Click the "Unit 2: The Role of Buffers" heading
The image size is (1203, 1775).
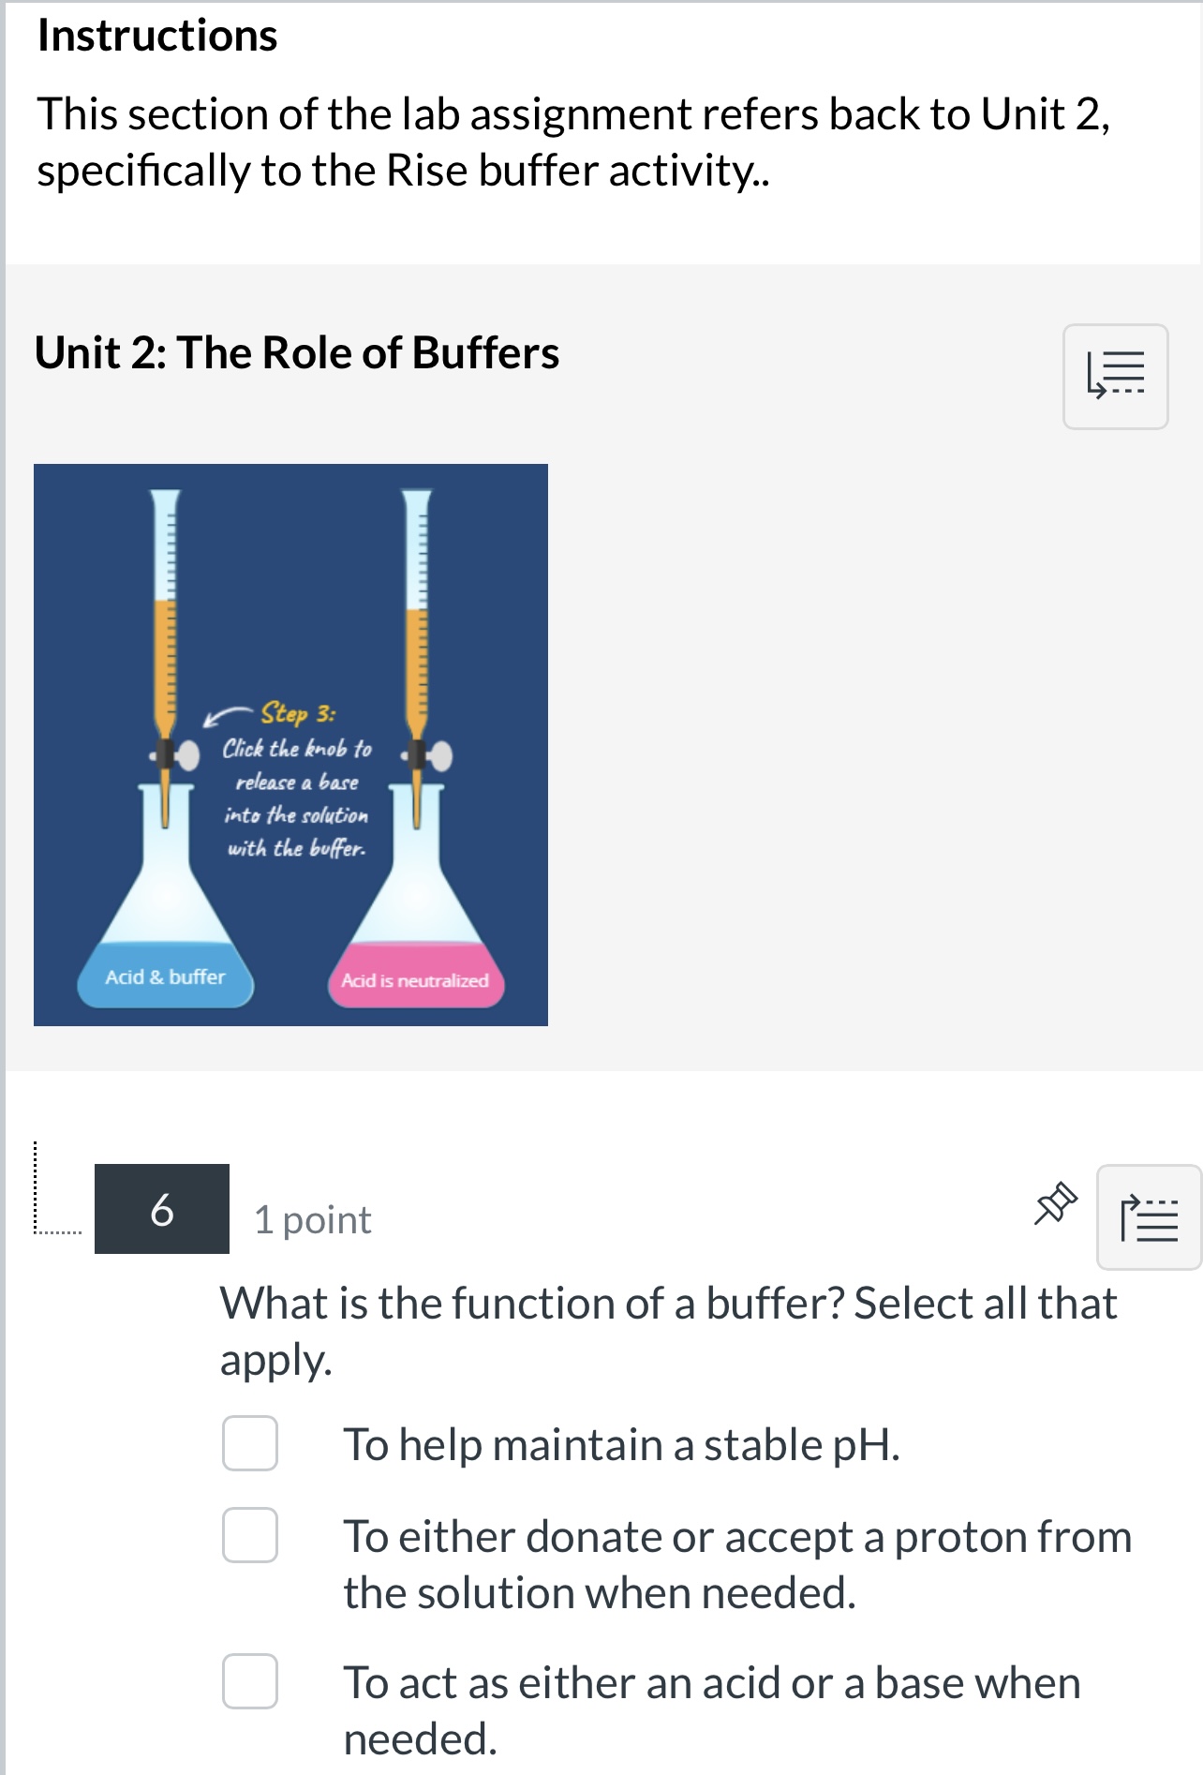pyautogui.click(x=297, y=353)
